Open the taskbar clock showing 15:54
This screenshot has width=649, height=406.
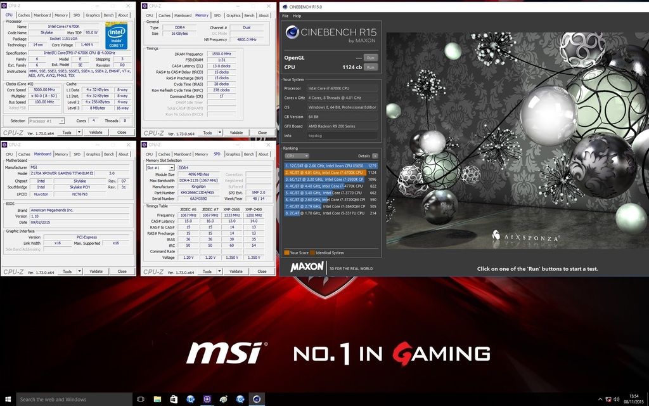point(634,399)
